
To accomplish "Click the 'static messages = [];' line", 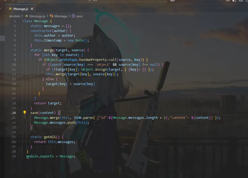I will (x=51, y=26).
